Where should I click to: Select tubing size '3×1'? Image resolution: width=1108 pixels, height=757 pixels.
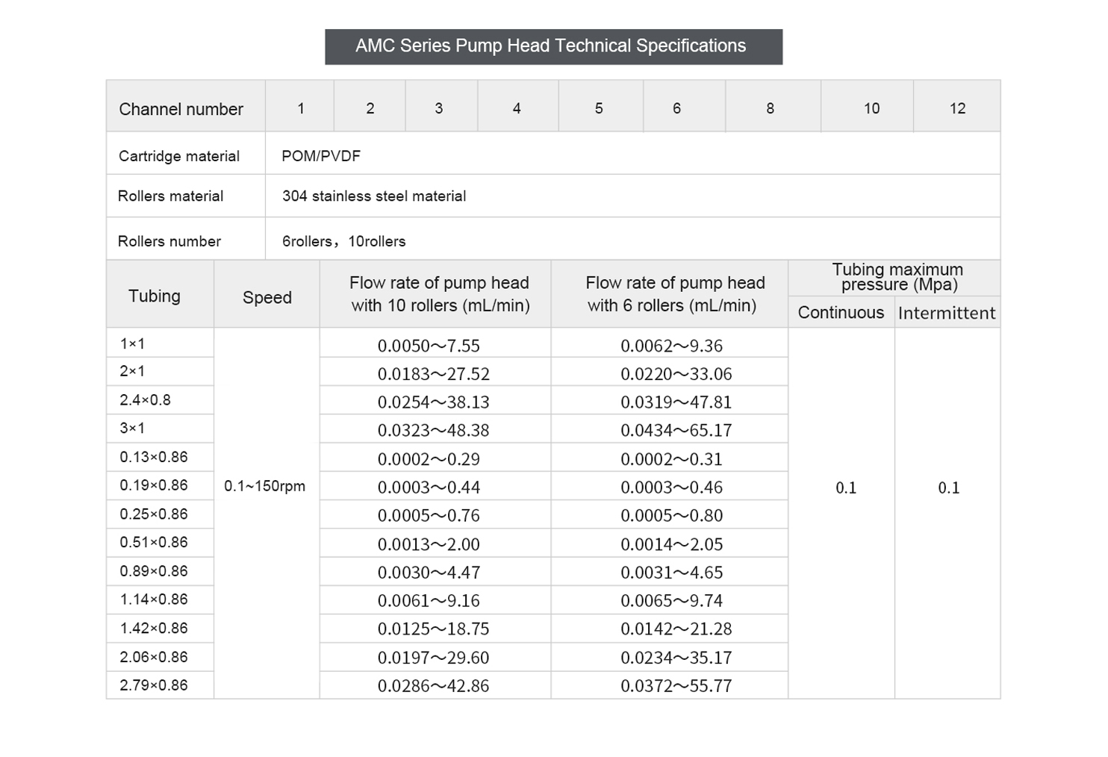point(132,428)
